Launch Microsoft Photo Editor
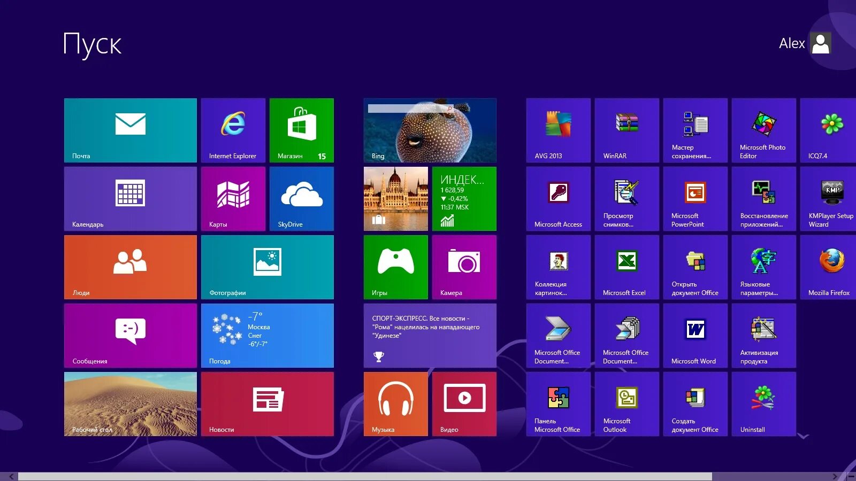Viewport: 856px width, 481px height. click(x=764, y=130)
